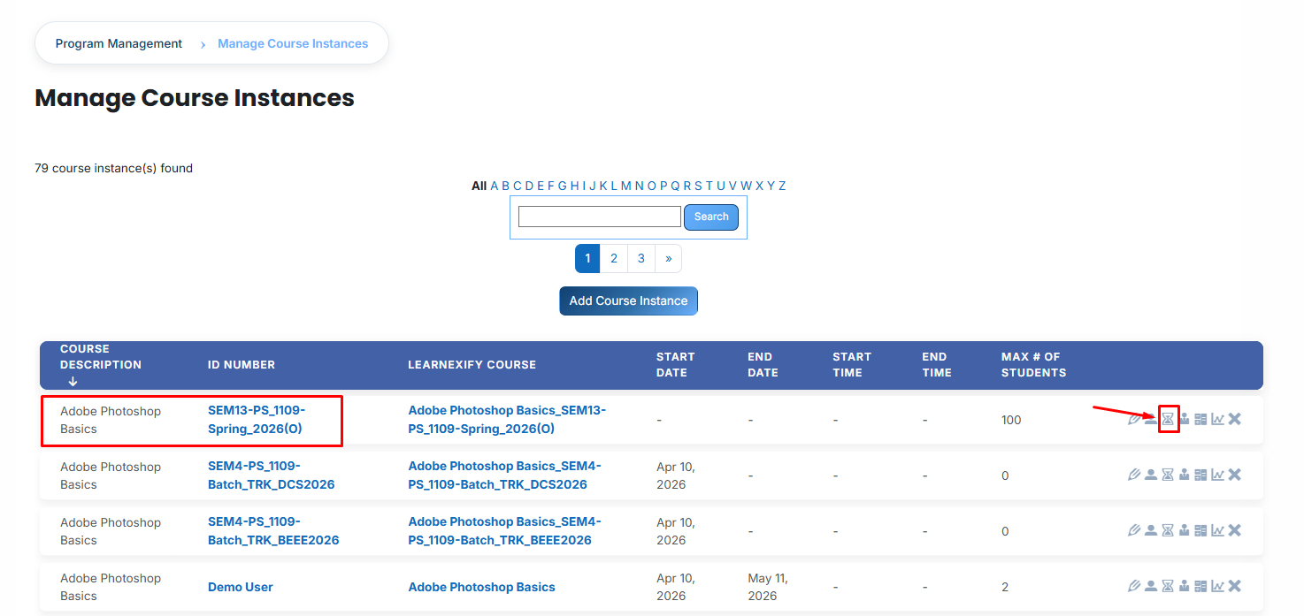Open the grid table icon for Batch_TRK_DCS2026

tap(1200, 475)
